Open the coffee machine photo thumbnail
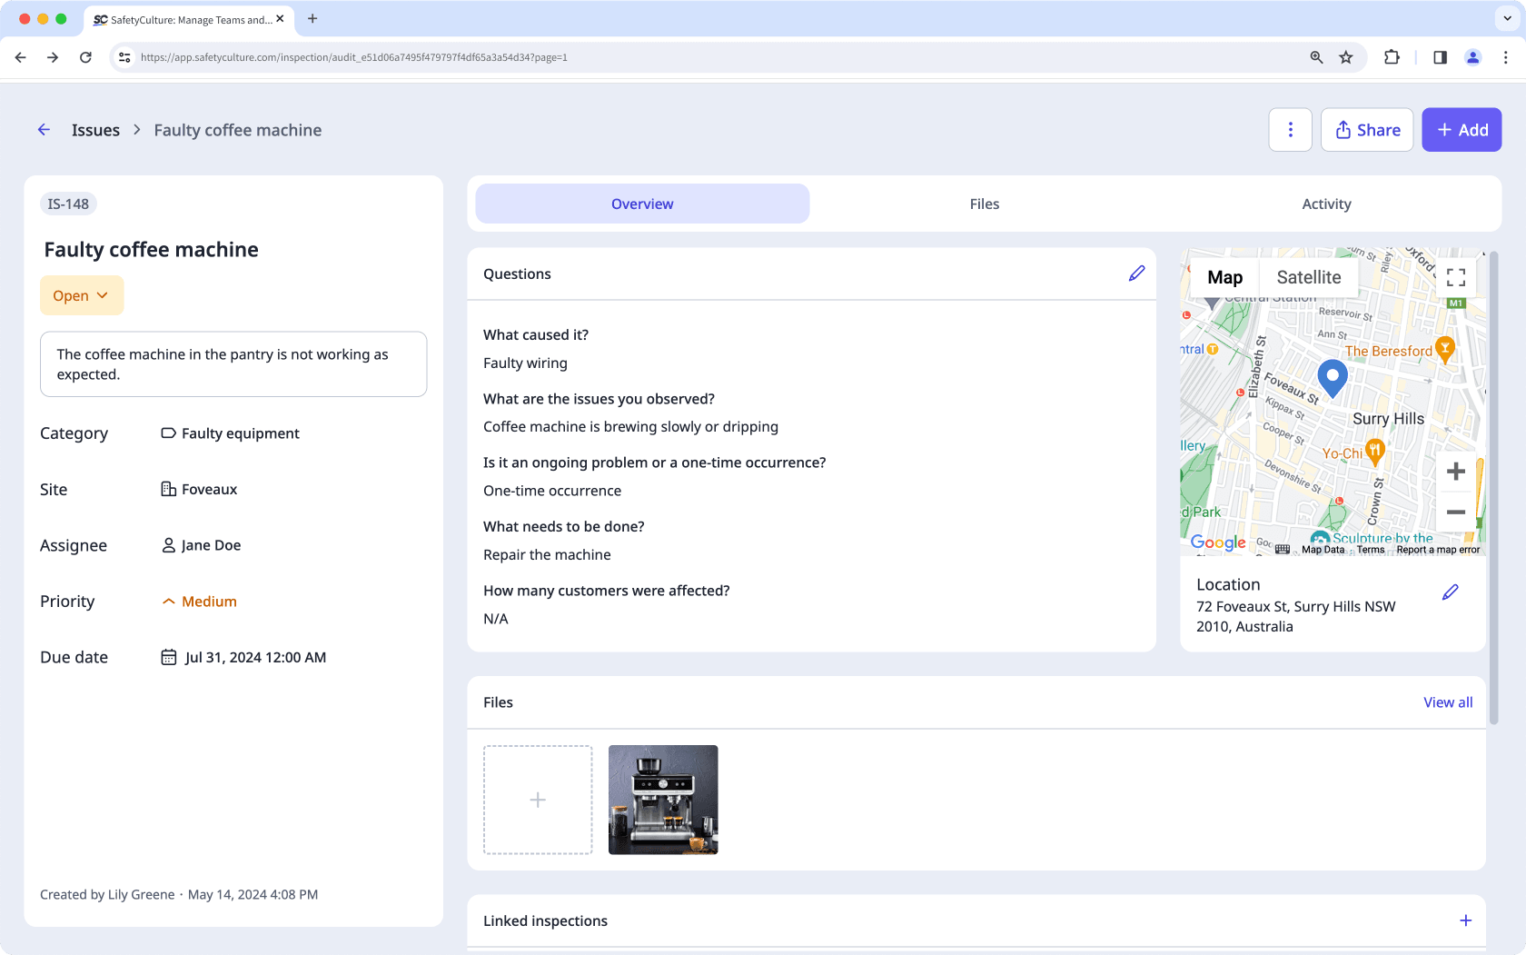 pos(662,800)
